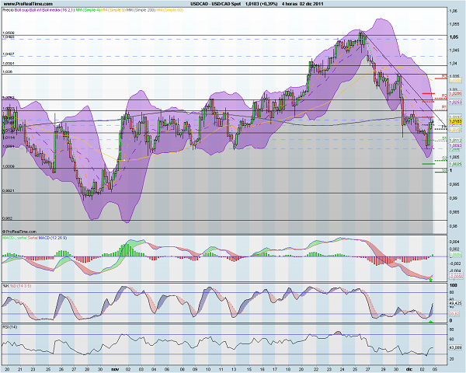The height and width of the screenshot is (373, 466).
Task: Click the 49,425 stochastic value label
Action: pos(455,303)
